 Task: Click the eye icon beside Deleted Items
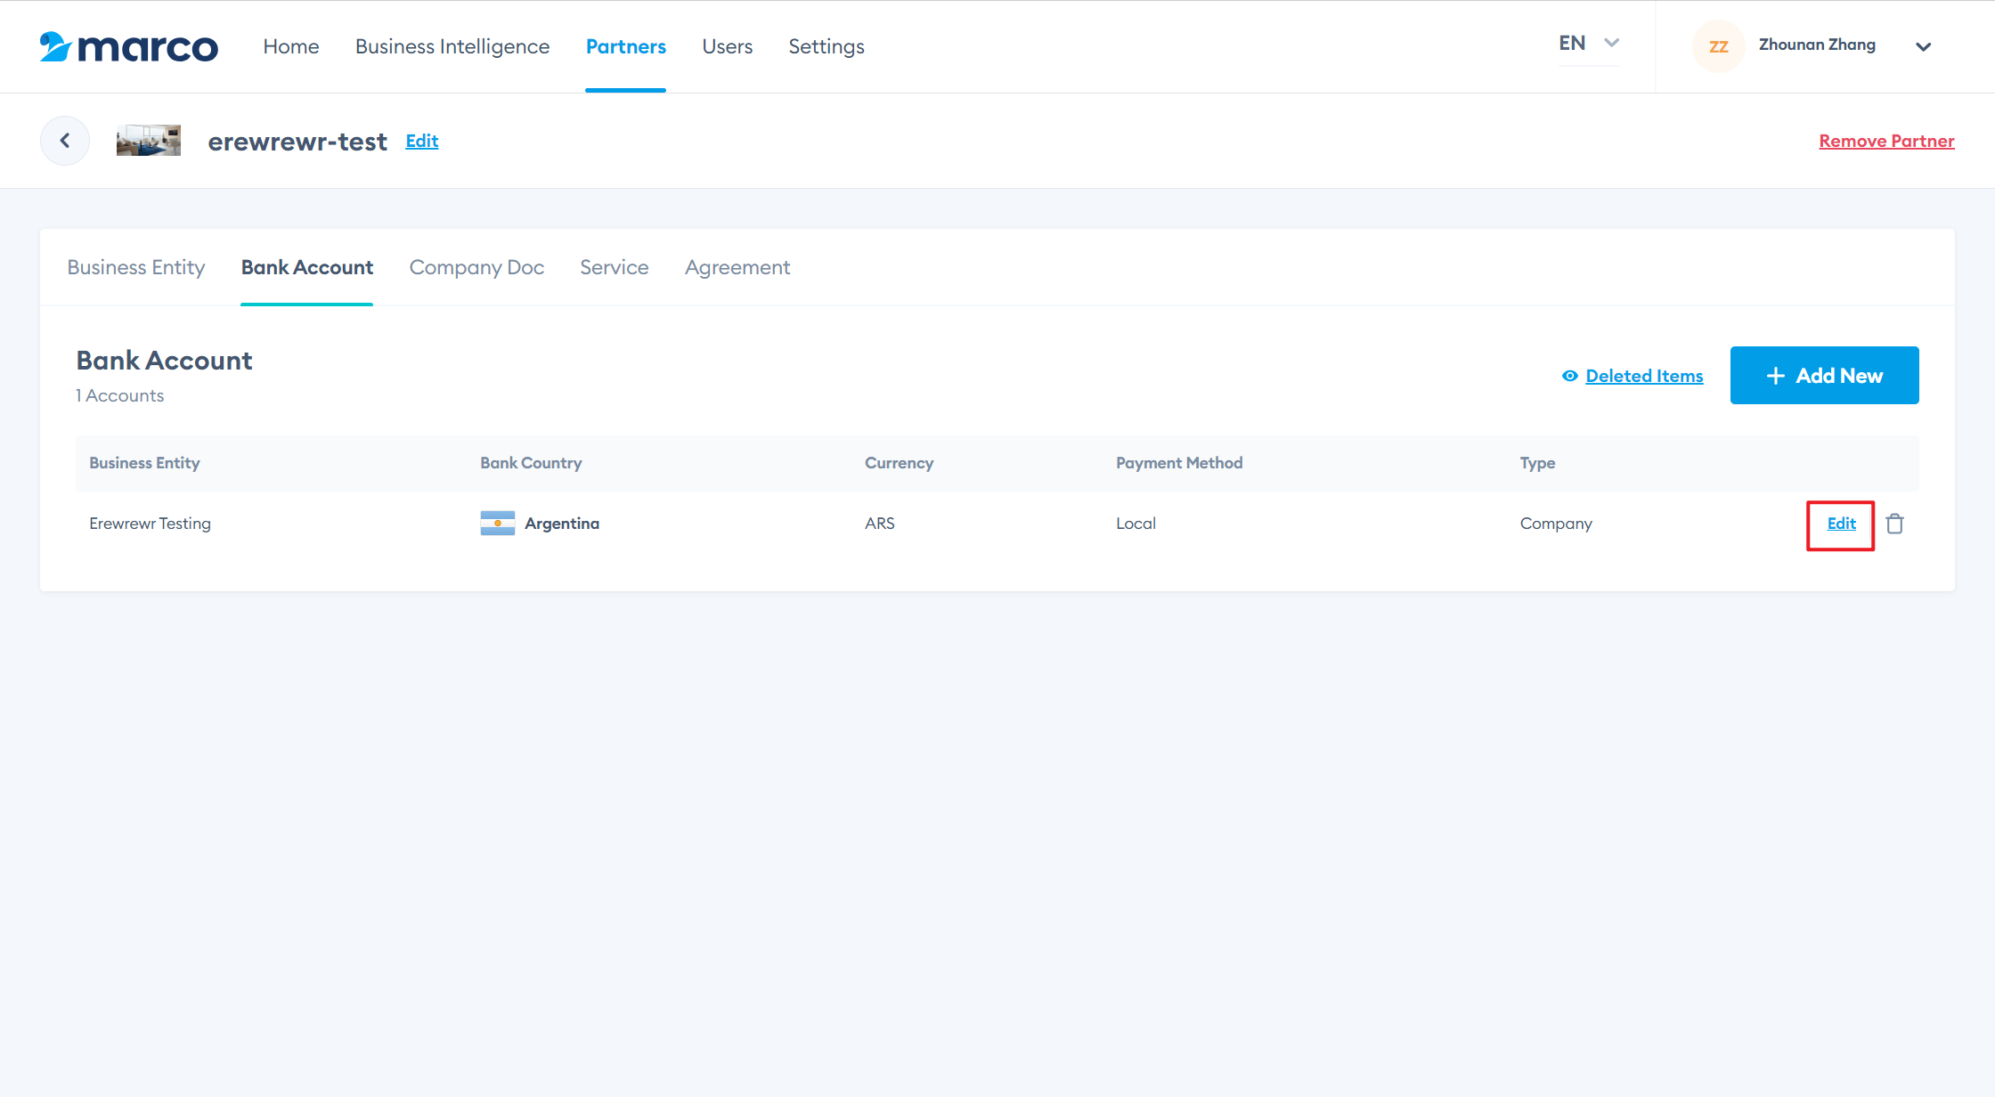click(x=1569, y=376)
